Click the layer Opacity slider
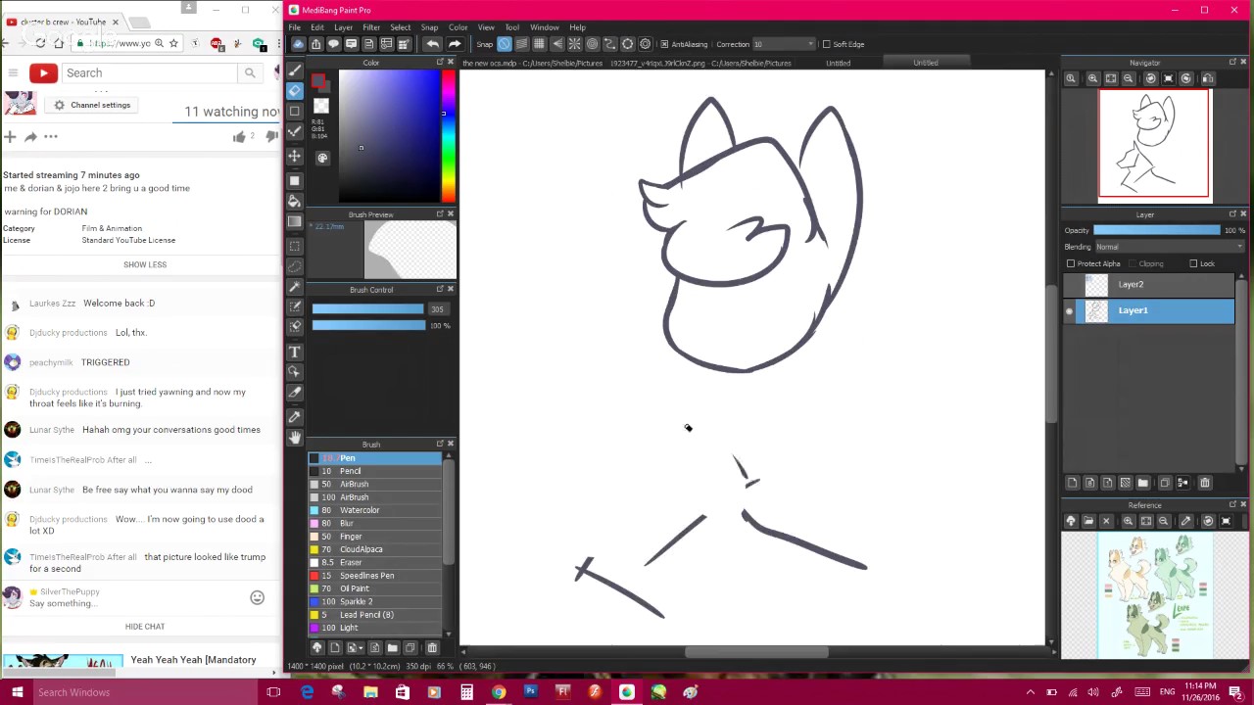Screen dimensions: 1254x705 tap(1157, 230)
